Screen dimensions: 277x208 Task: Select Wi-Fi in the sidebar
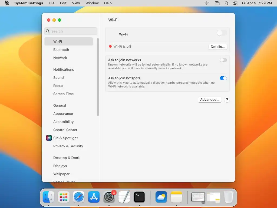click(x=69, y=41)
